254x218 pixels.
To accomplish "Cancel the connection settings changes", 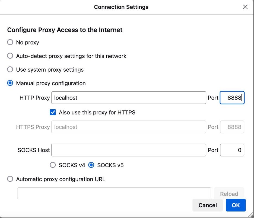I will point(208,205).
